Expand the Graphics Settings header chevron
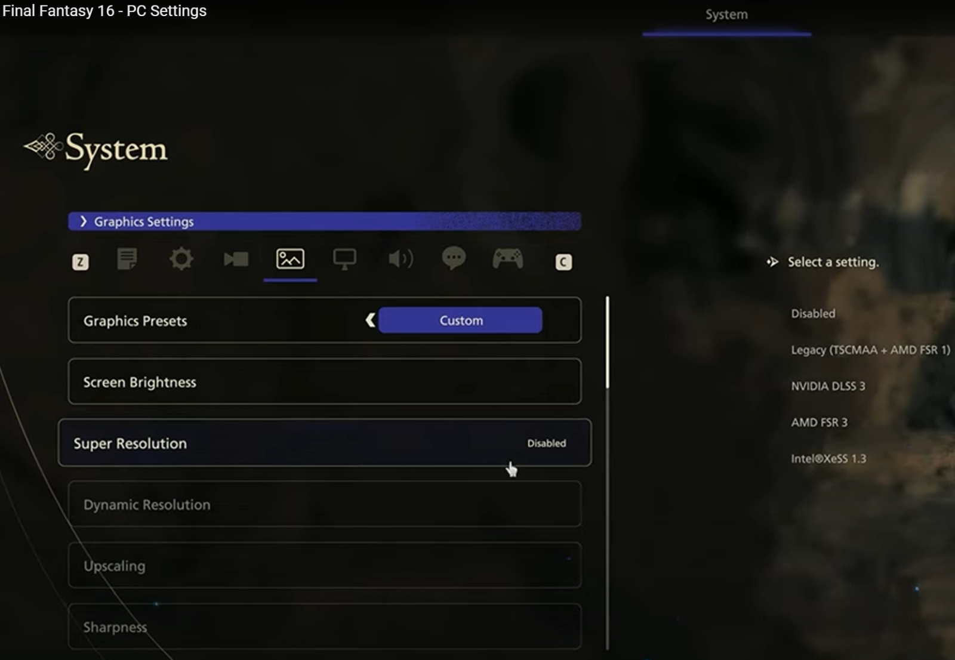Screen dimensions: 955x660 point(83,221)
